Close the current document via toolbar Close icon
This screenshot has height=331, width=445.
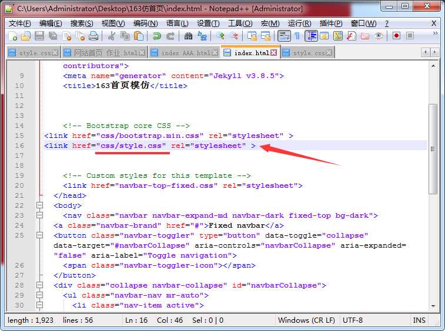coord(67,36)
